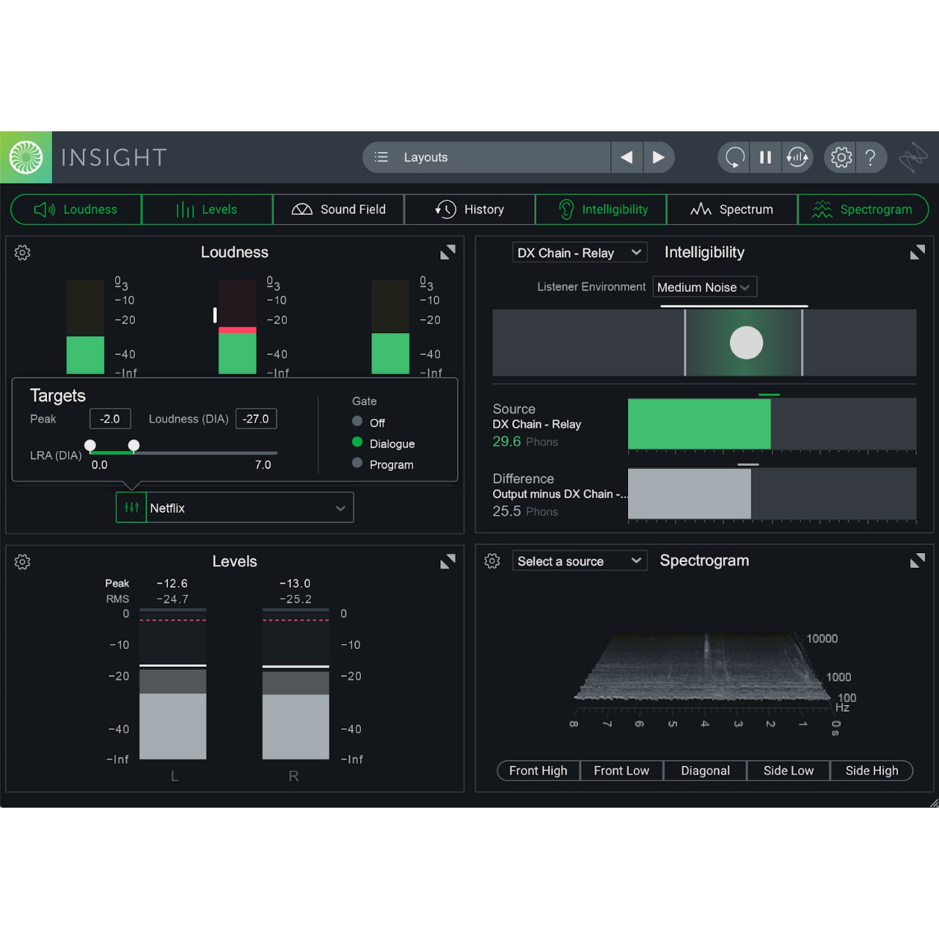
Task: Click the Difference intelligibility bar
Action: click(x=772, y=494)
